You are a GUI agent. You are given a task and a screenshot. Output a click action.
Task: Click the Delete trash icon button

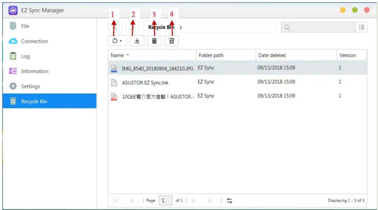point(154,41)
